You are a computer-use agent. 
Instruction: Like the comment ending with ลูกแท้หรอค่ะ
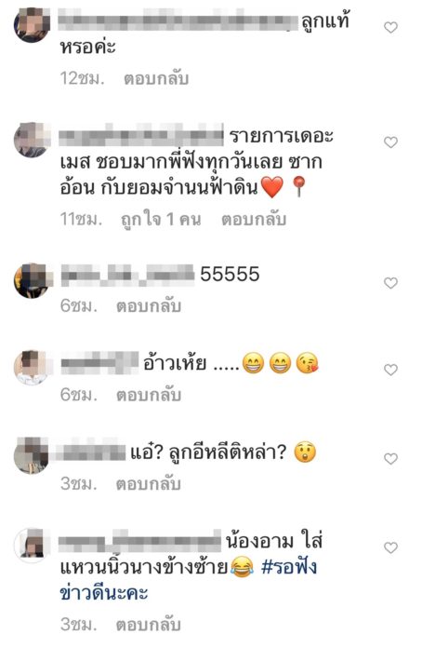390,27
